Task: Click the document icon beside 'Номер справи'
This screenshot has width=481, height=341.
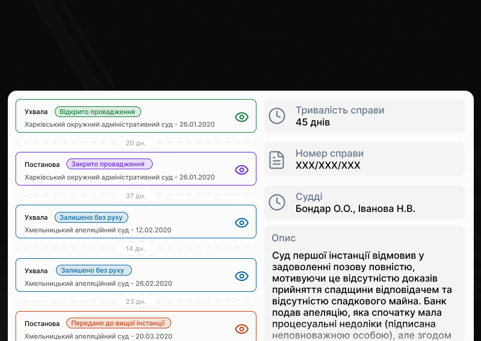Action: pos(277,160)
